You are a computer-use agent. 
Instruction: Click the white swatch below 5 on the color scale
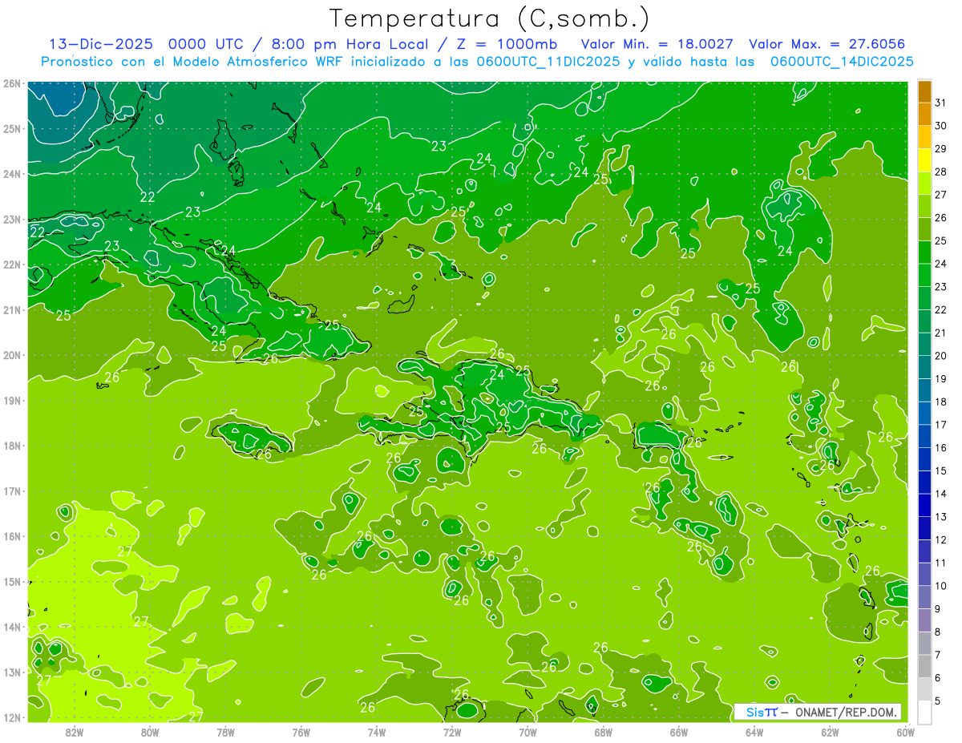(924, 712)
